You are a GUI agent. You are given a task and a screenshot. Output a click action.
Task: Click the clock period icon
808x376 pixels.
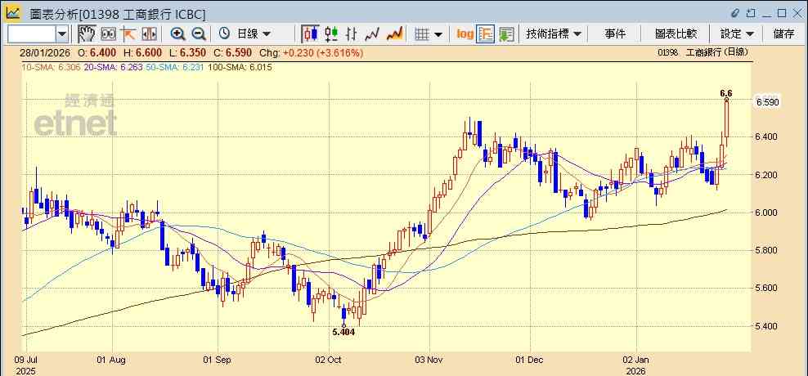tap(224, 34)
